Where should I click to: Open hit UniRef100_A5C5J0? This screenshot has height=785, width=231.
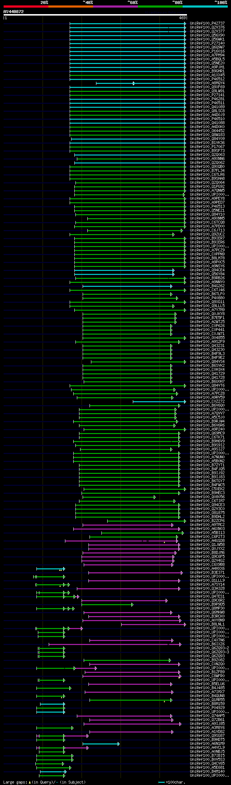click(x=207, y=417)
